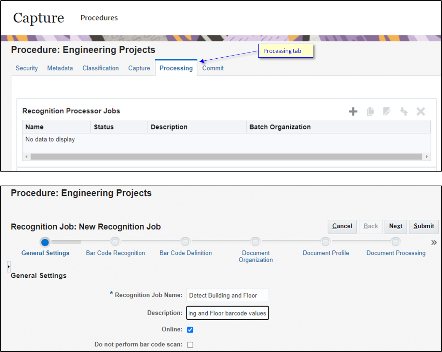
Task: Click the Next button
Action: [x=396, y=226]
